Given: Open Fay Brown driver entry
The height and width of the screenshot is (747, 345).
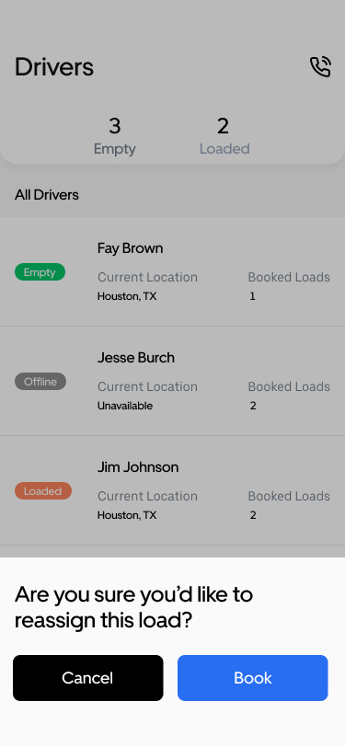Looking at the screenshot, I should tap(173, 271).
